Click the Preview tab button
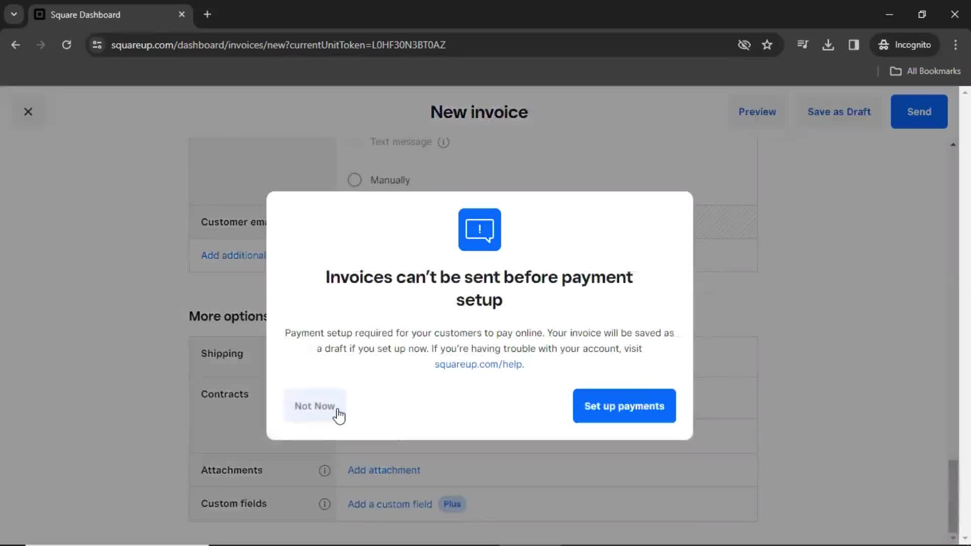 coord(757,111)
